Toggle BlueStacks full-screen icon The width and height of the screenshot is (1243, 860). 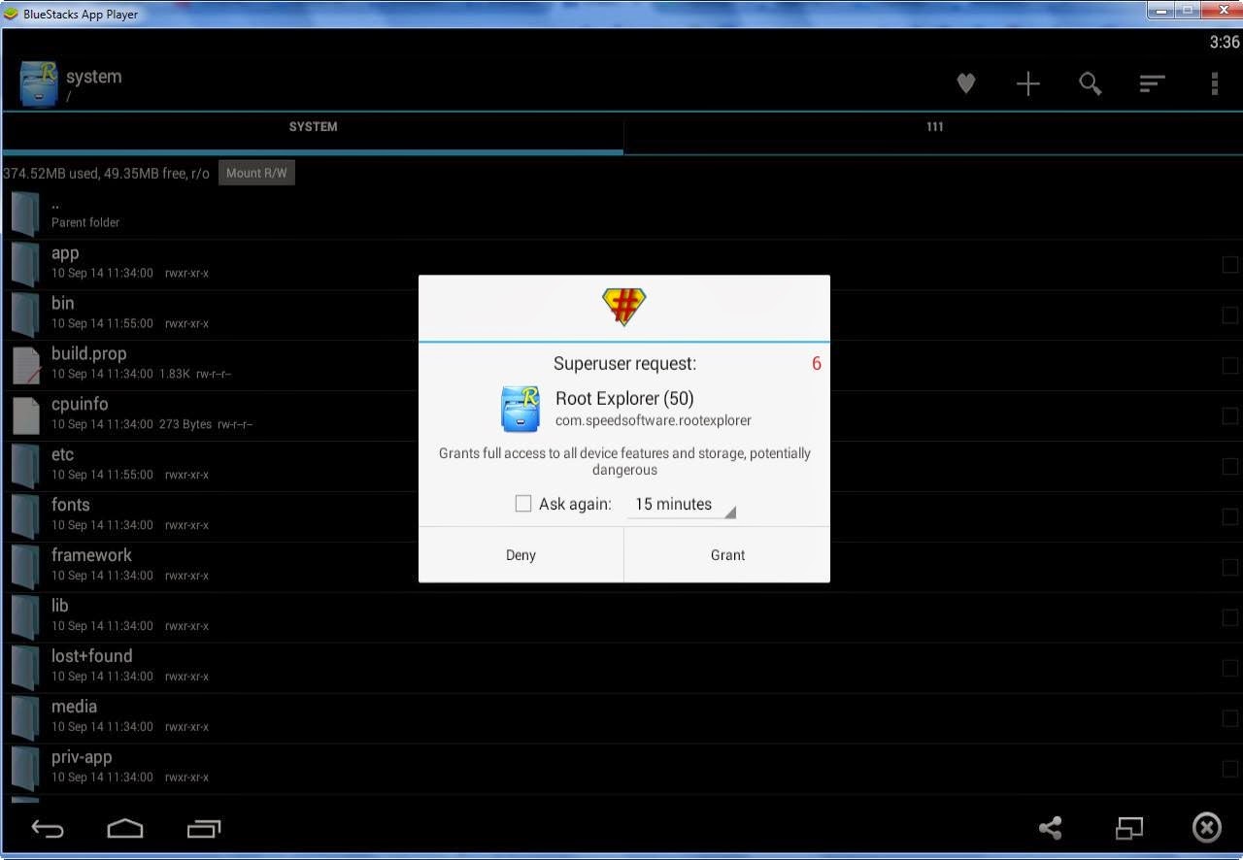(x=1128, y=828)
